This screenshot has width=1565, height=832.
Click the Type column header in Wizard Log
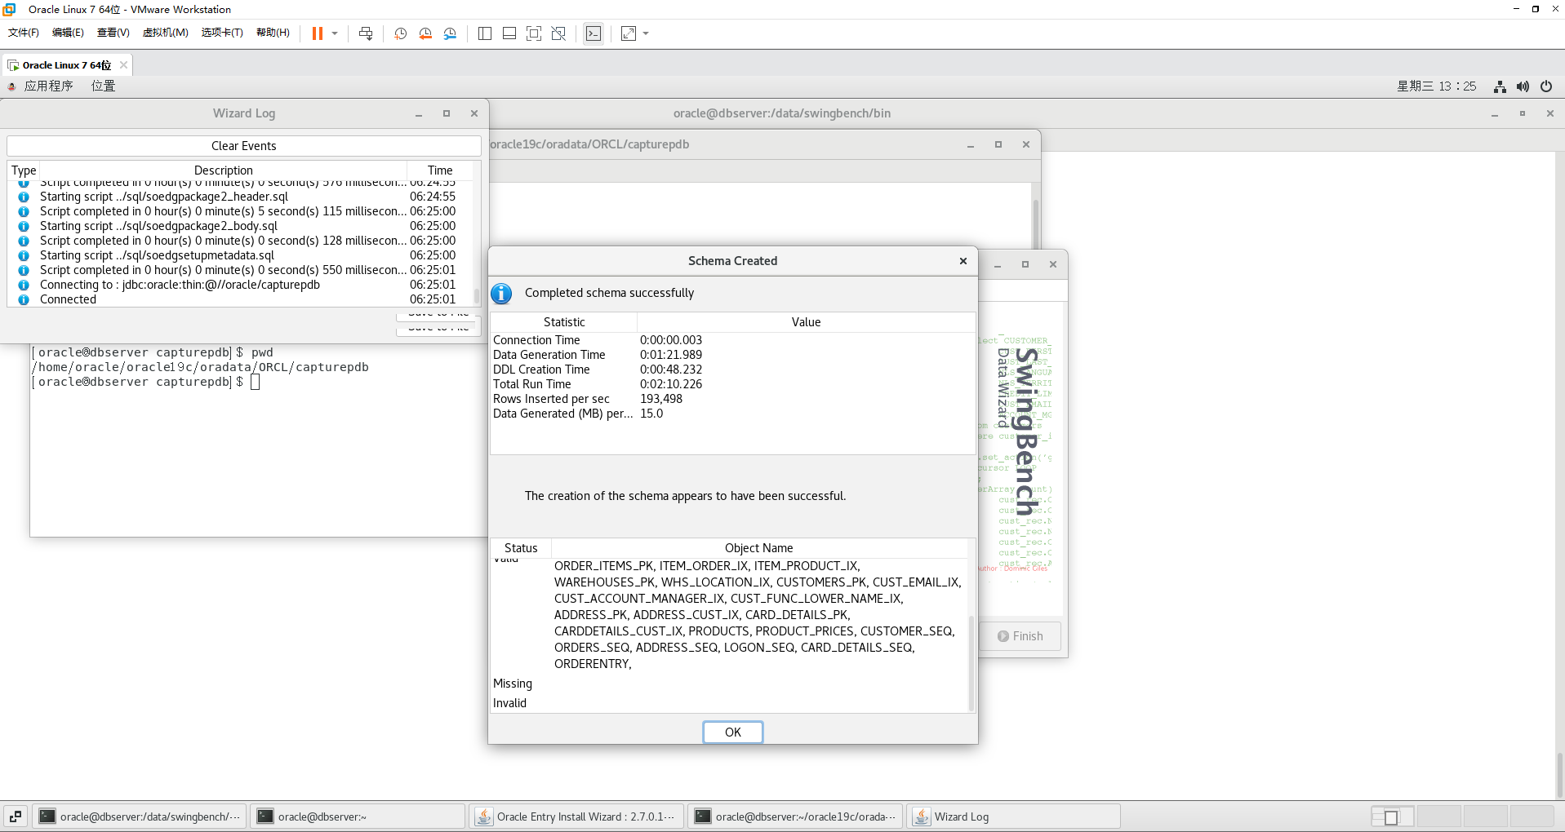coord(24,170)
